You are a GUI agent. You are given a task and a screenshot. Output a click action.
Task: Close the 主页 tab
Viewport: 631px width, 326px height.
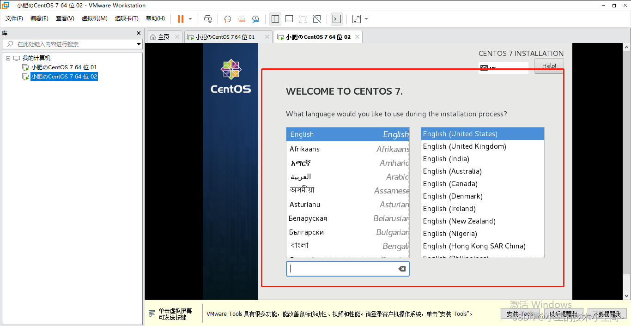177,37
